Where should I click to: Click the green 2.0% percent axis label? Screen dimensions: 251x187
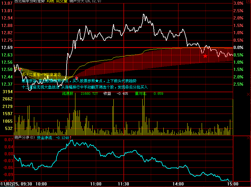[x=238, y=77]
